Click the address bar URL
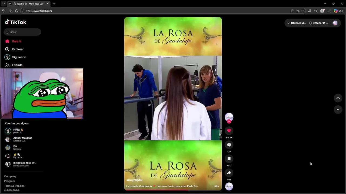Viewport: 346px width, 194px height. [x=39, y=11]
